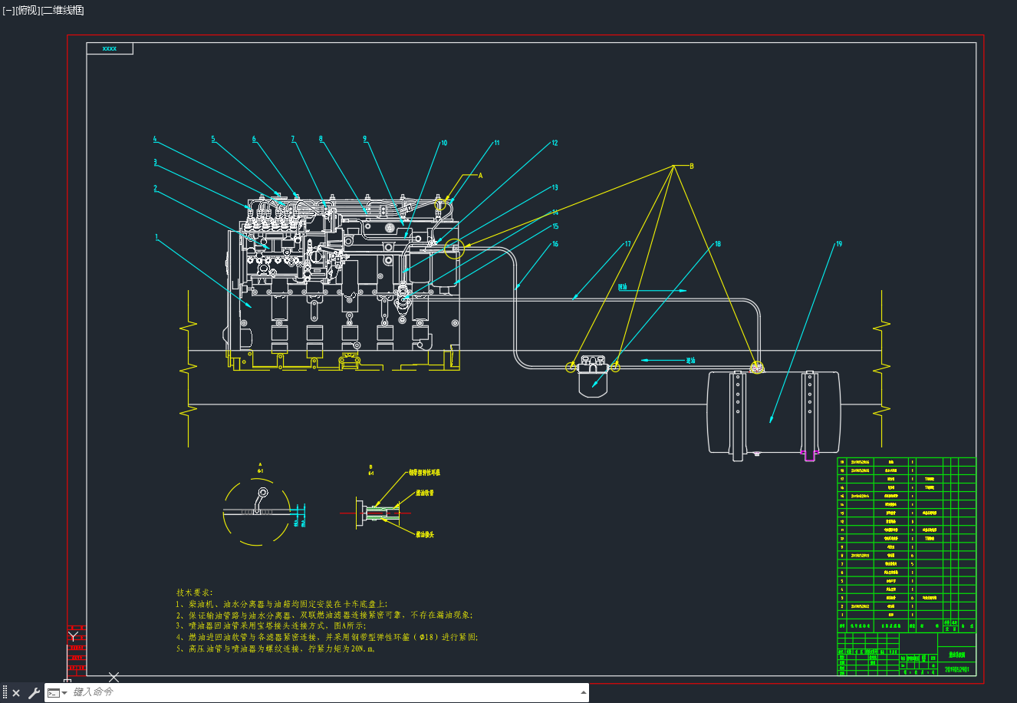Select technical requirement line 1 text
Image resolution: width=1017 pixels, height=703 pixels.
coord(281,604)
